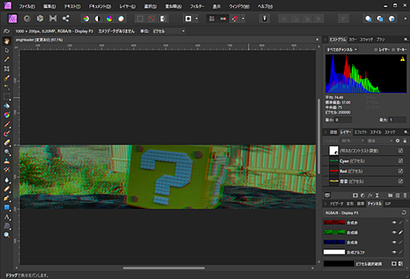This screenshot has height=279, width=410.
Task: Click the Deselect red slash icon
Action: 152,19
